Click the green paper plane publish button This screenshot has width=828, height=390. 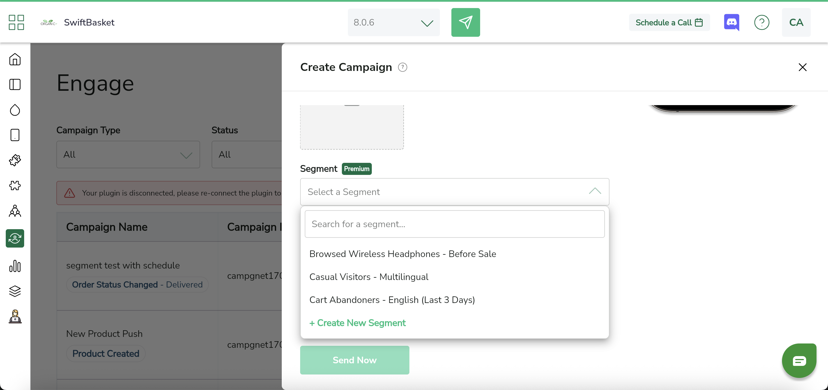pos(465,22)
